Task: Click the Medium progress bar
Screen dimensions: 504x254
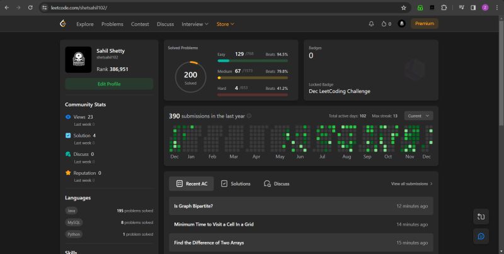Action: 253,77
